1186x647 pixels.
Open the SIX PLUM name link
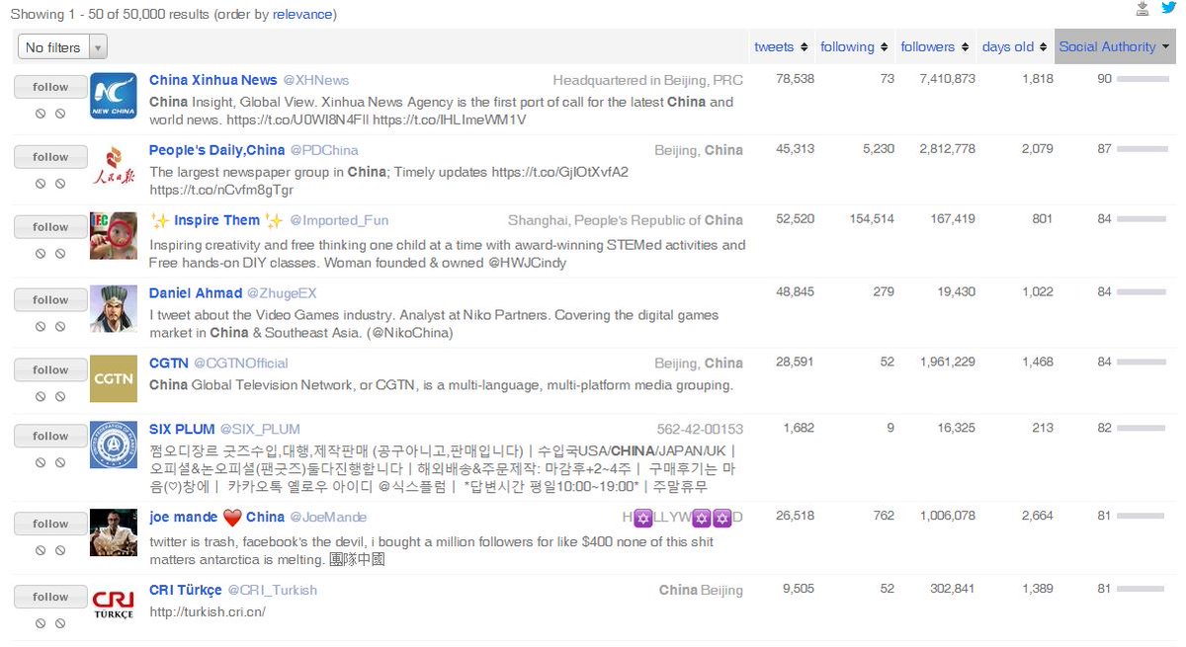[x=182, y=430]
